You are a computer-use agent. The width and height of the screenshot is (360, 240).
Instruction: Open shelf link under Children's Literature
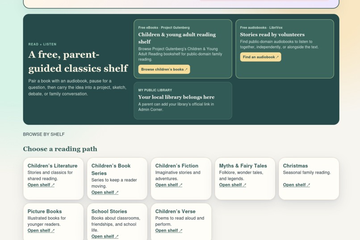(41, 185)
